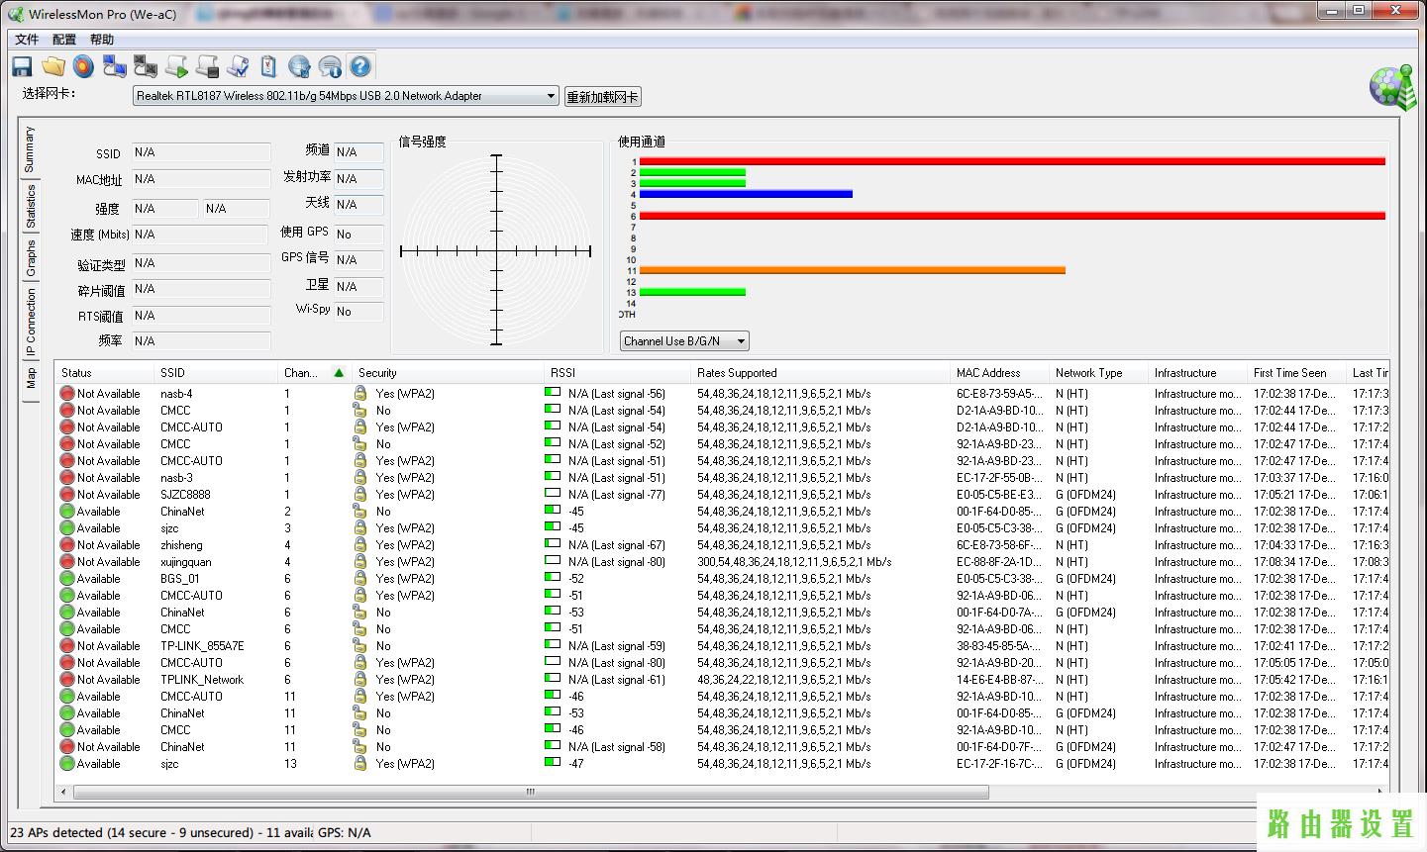
Task: Sort by MAC Address column header
Action: coord(1000,373)
